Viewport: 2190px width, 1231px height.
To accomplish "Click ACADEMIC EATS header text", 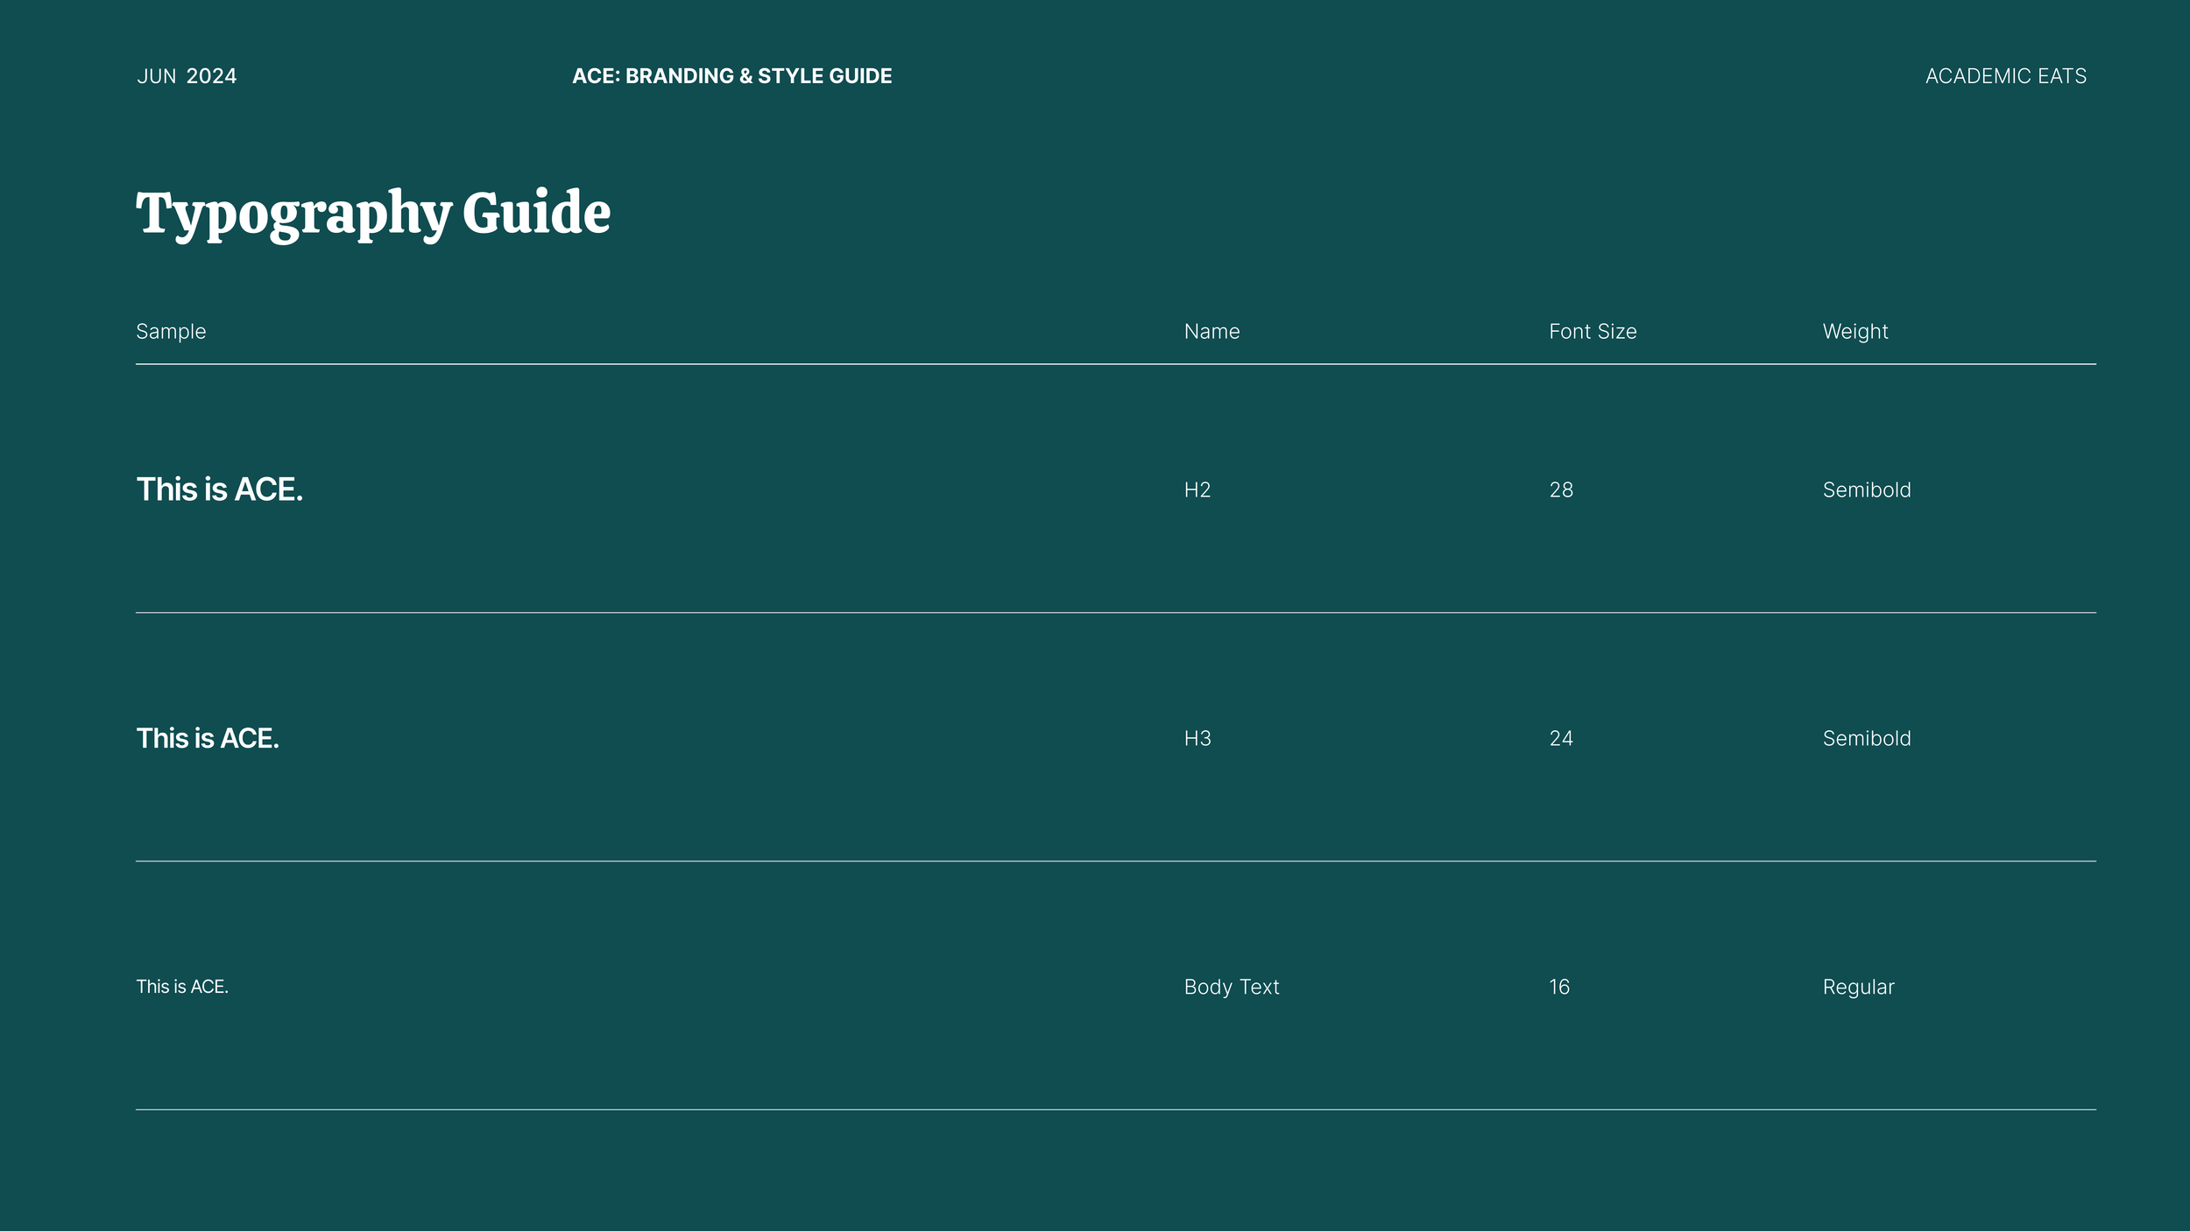I will click(x=2005, y=76).
